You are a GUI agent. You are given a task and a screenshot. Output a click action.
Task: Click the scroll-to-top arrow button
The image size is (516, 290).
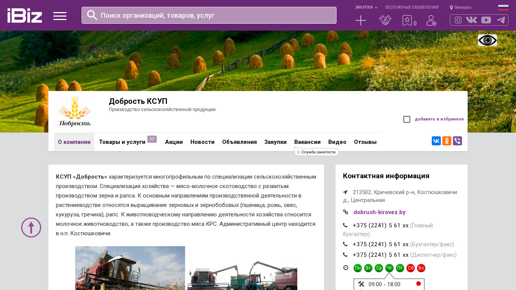pyautogui.click(x=31, y=227)
